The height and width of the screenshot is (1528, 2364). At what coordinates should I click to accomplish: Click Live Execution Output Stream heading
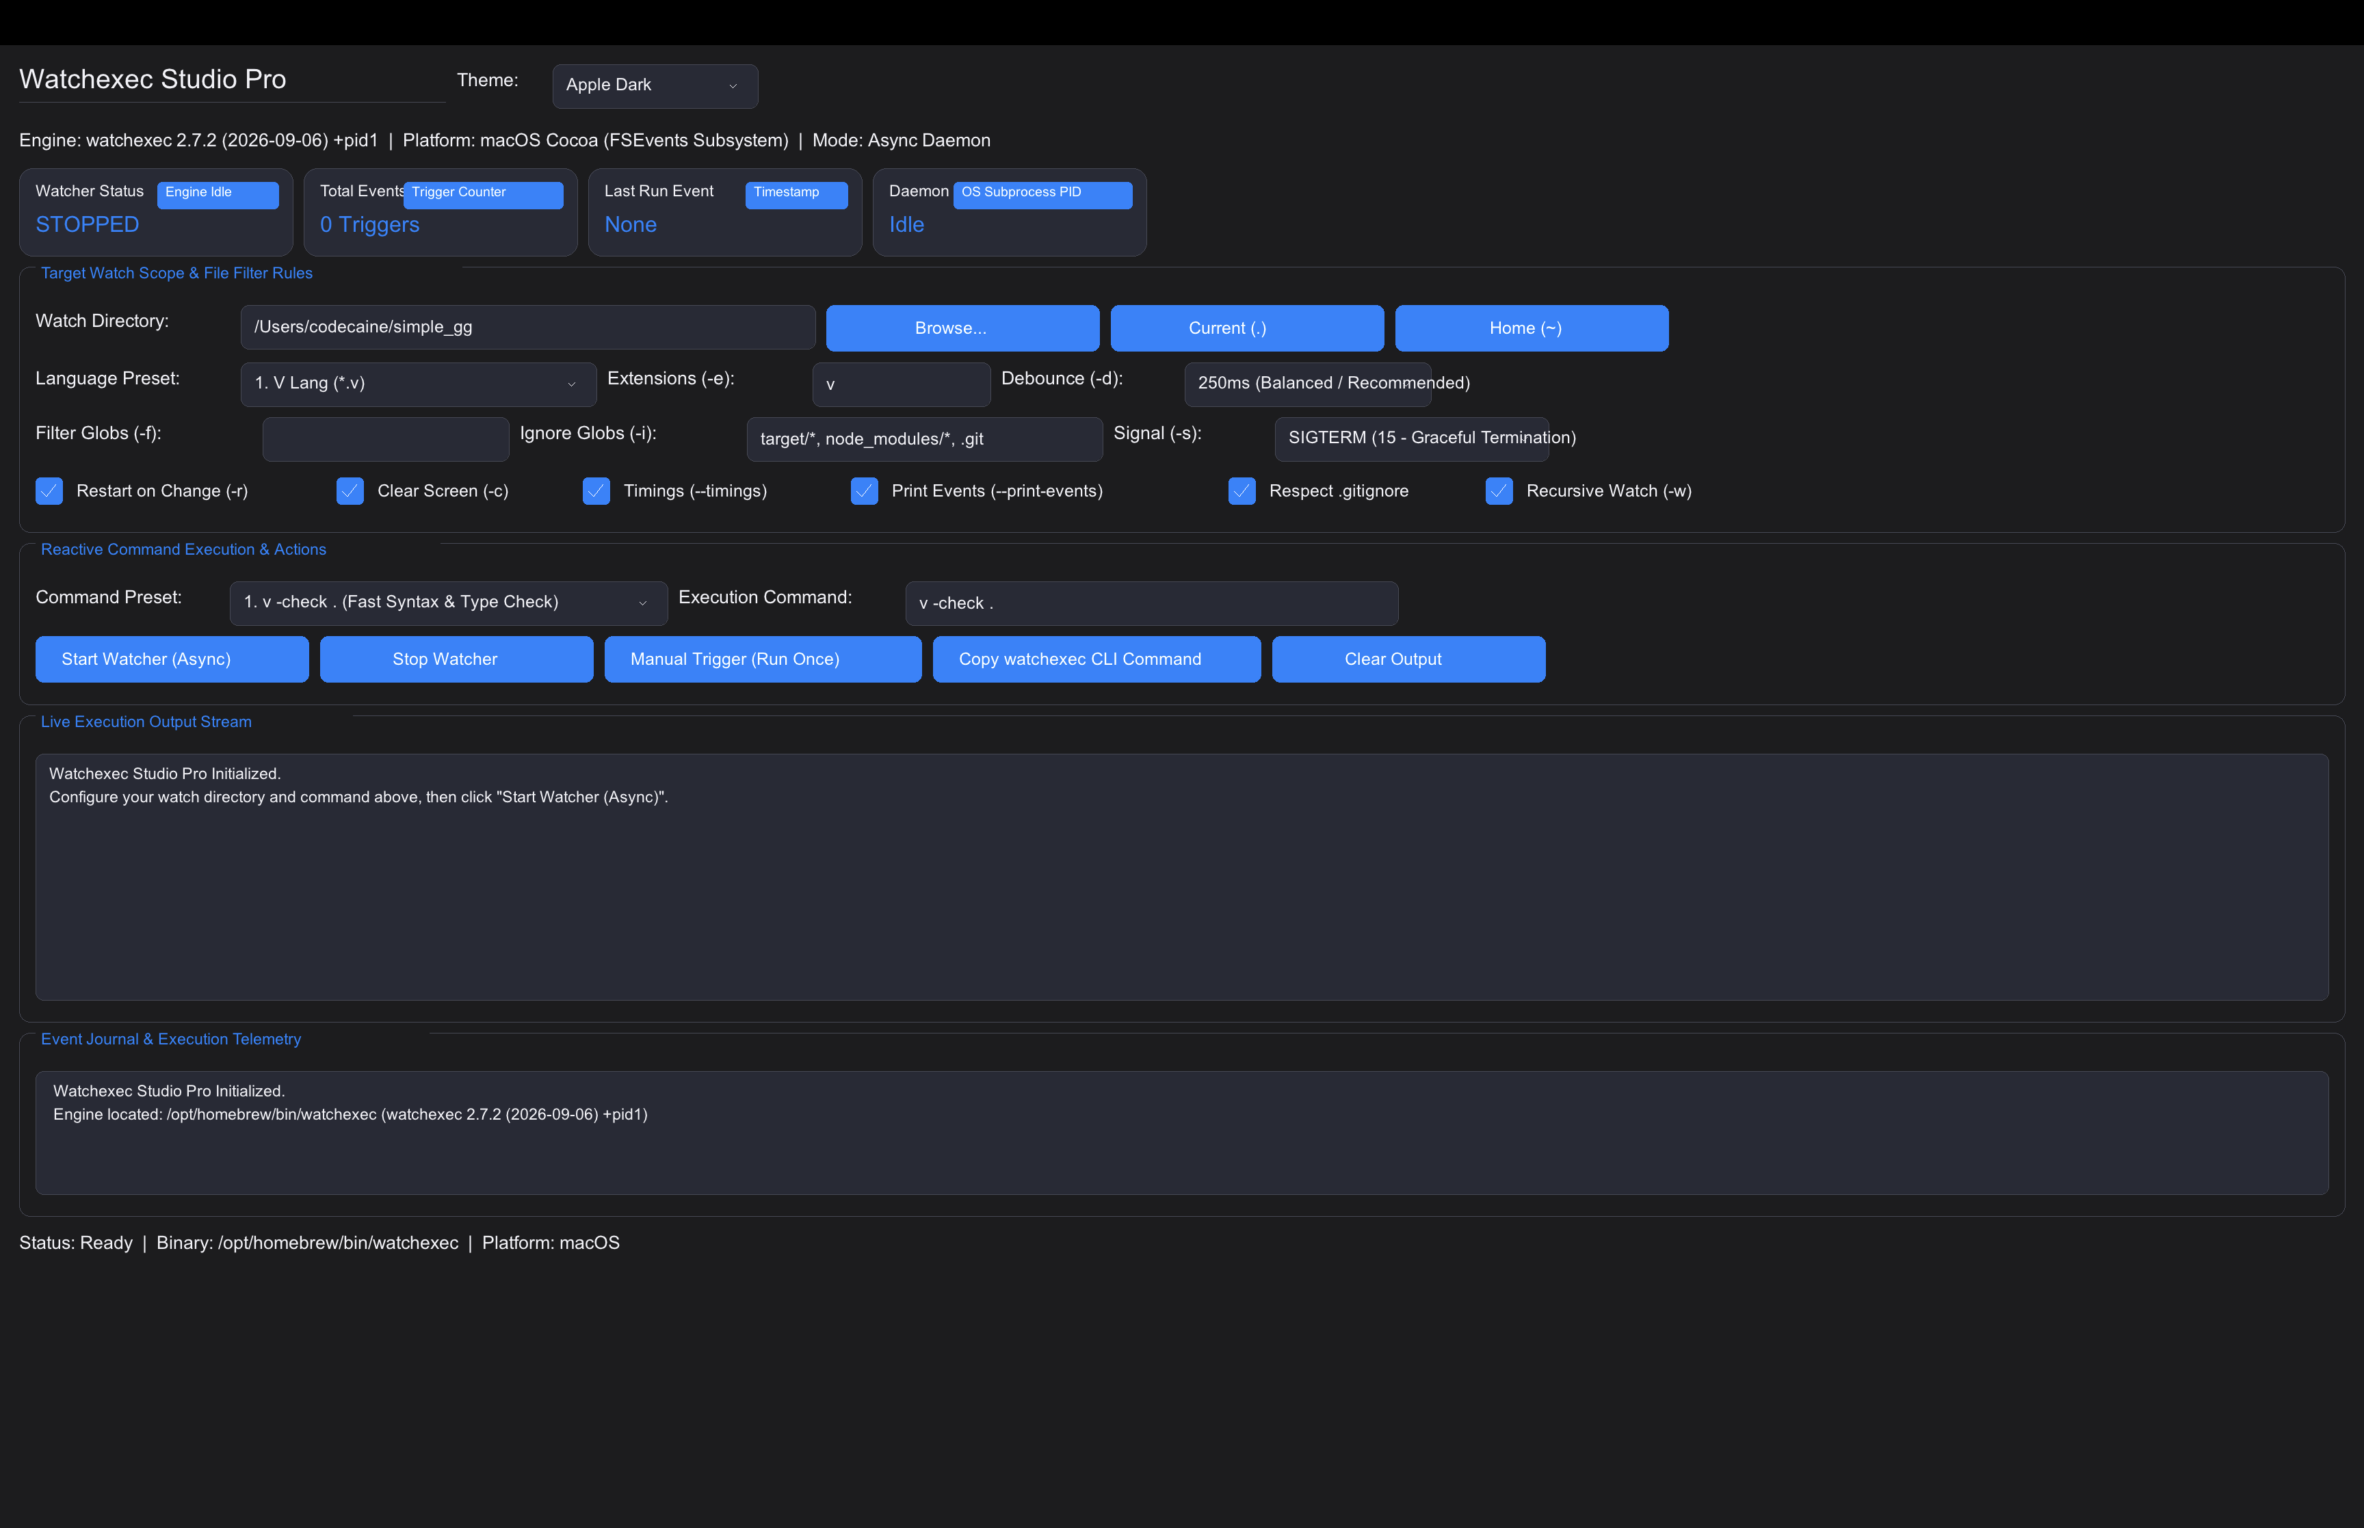146,722
